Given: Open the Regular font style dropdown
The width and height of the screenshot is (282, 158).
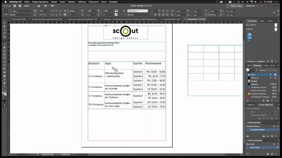Looking at the screenshot, I should (31, 14).
